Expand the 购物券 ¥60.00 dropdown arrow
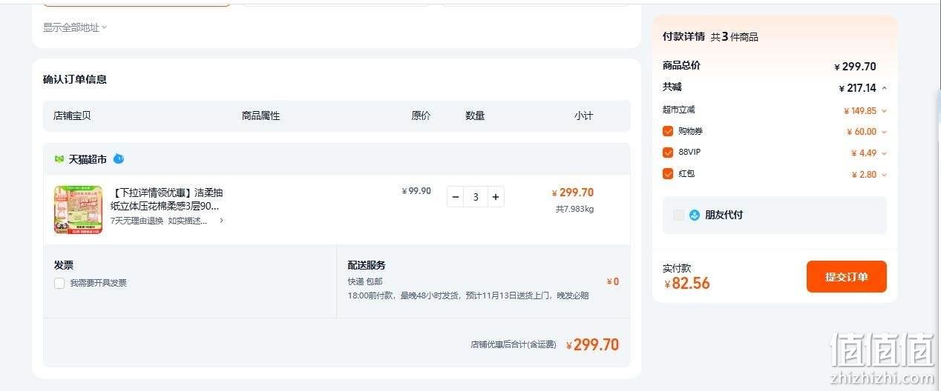The width and height of the screenshot is (941, 391). [884, 132]
